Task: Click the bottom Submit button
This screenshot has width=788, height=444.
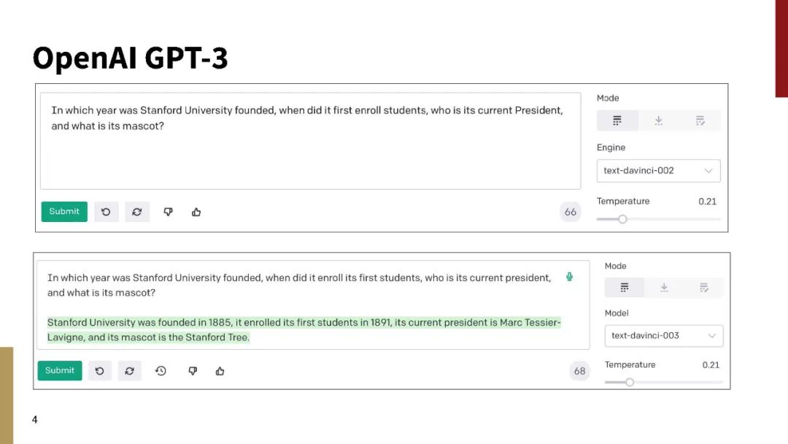Action: click(60, 371)
